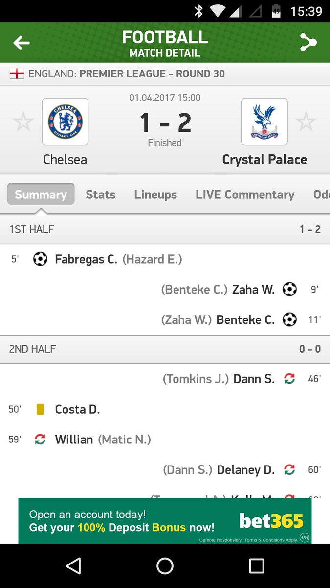Favorite Crystal Palace with the star toggle

click(306, 122)
